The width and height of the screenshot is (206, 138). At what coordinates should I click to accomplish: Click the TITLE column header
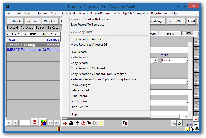pyautogui.click(x=26, y=40)
